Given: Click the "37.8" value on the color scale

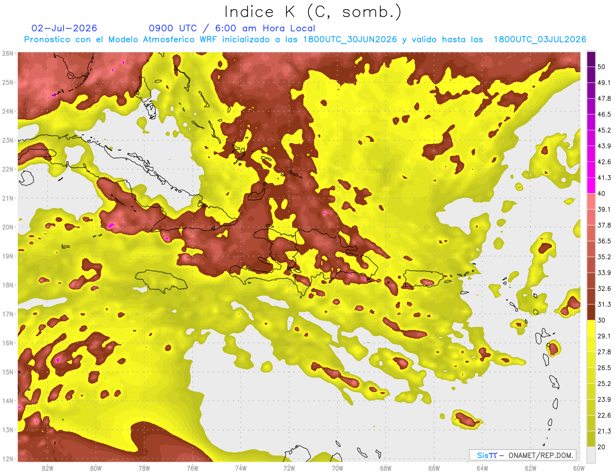Looking at the screenshot, I should (604, 225).
